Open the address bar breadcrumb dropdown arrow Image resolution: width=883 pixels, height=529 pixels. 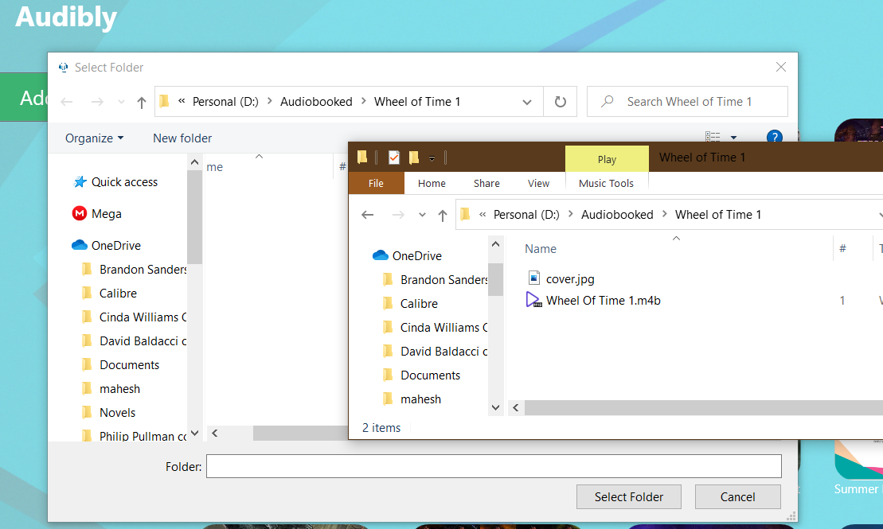pyautogui.click(x=526, y=101)
